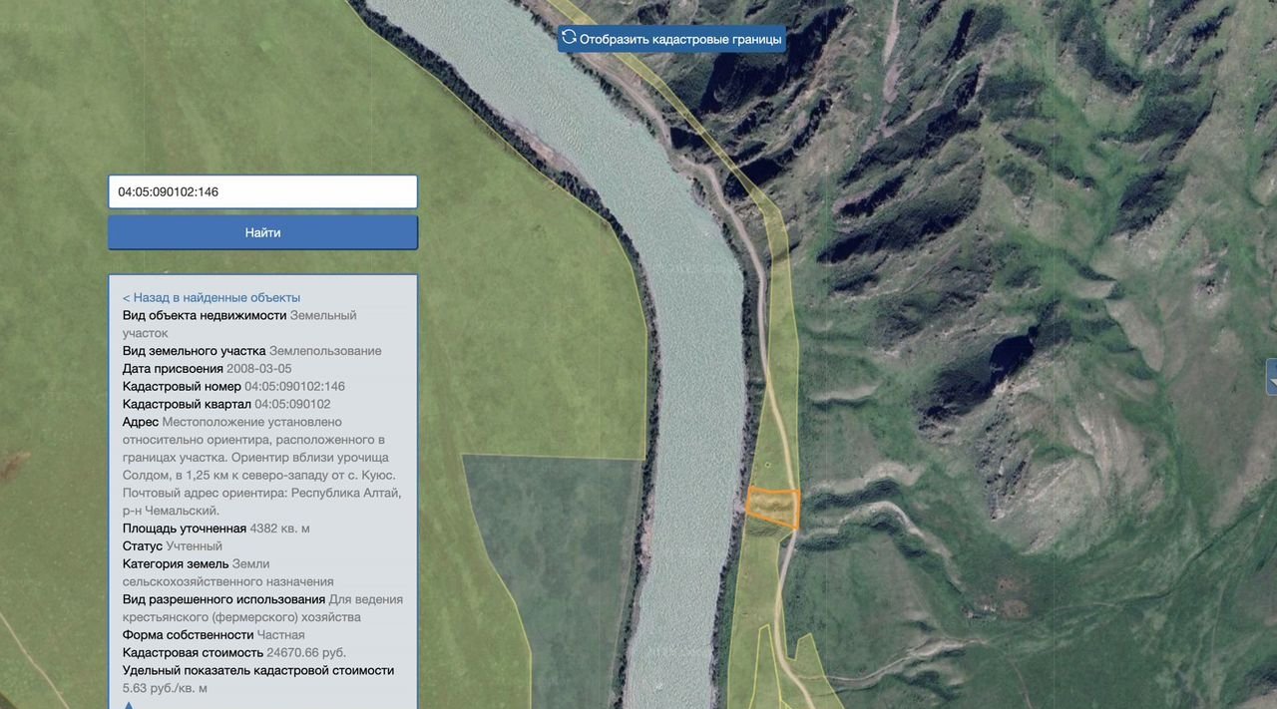Click the refresh arrows icon on boundaries button
The width and height of the screenshot is (1277, 709).
[569, 38]
